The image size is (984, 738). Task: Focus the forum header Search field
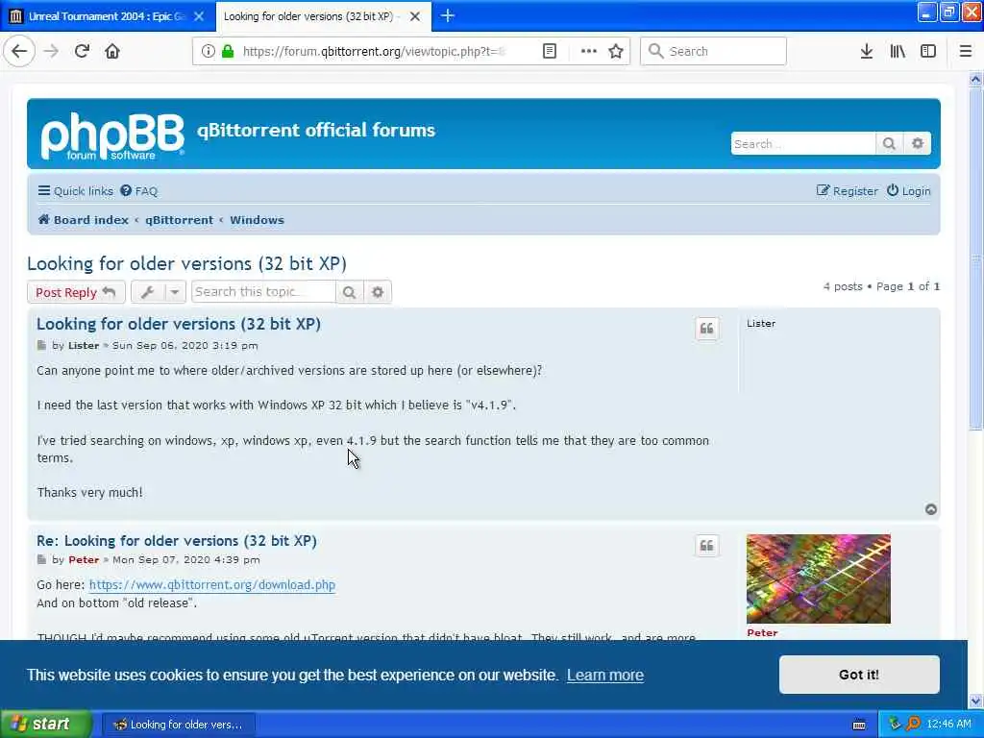tap(802, 144)
